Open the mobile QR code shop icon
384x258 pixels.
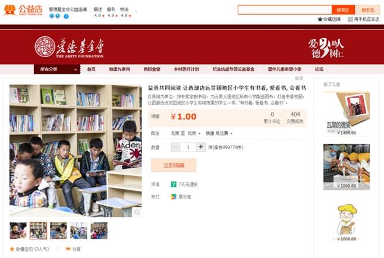[x=351, y=19]
